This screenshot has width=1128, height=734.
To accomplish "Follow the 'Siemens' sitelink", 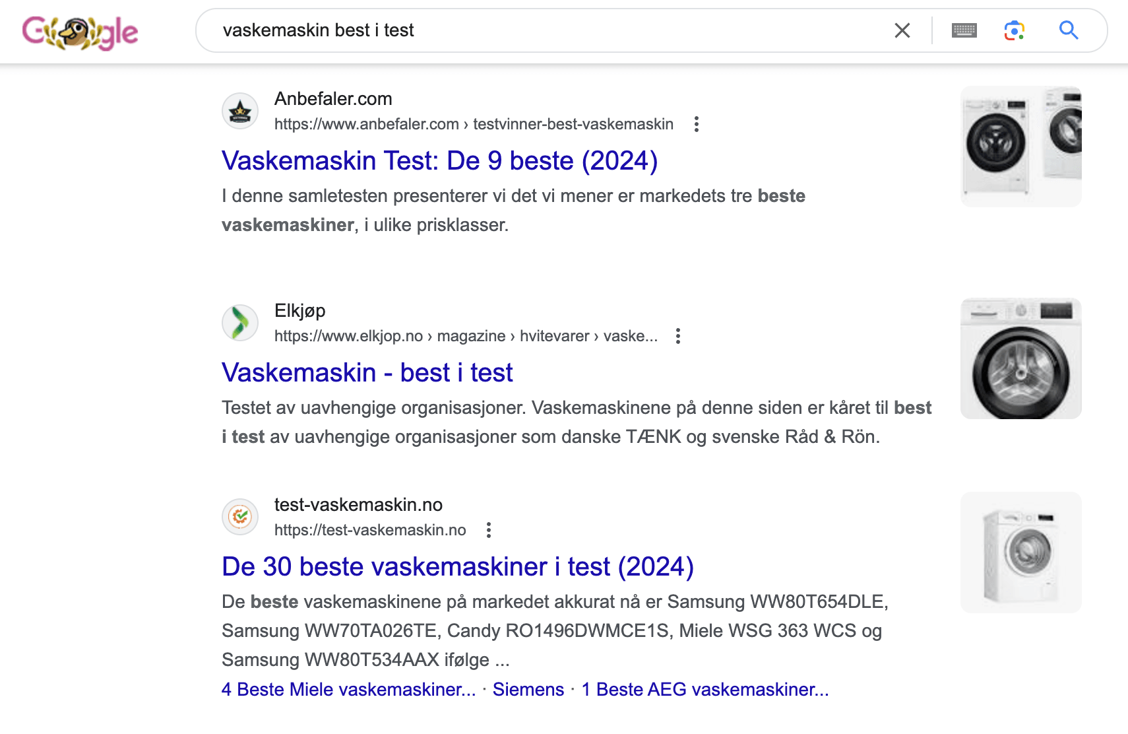I will point(528,690).
